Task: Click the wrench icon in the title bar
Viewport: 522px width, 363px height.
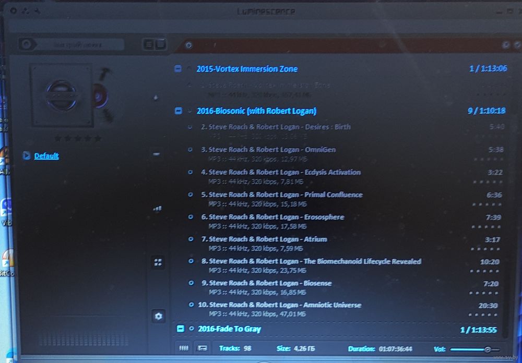Action: [x=37, y=11]
